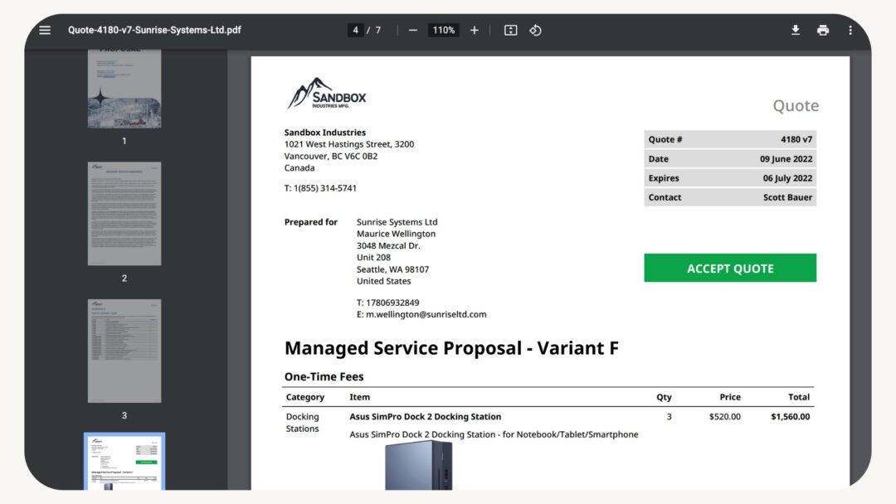Click Maurice Wellington recipient name
896x504 pixels.
click(396, 234)
